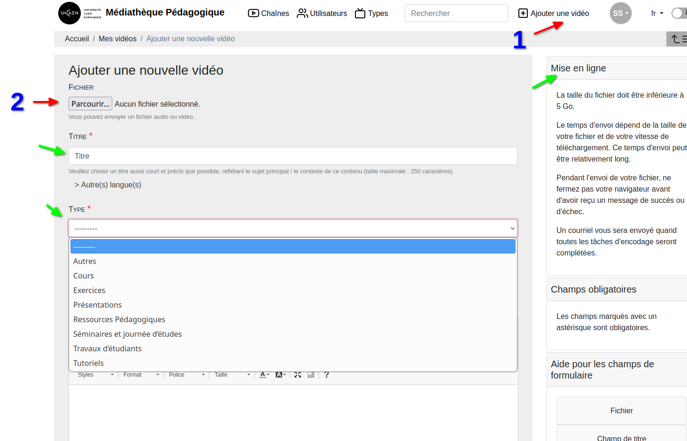The height and width of the screenshot is (441, 687).
Task: Open the Styles dropdown in editor
Action: tap(95, 375)
